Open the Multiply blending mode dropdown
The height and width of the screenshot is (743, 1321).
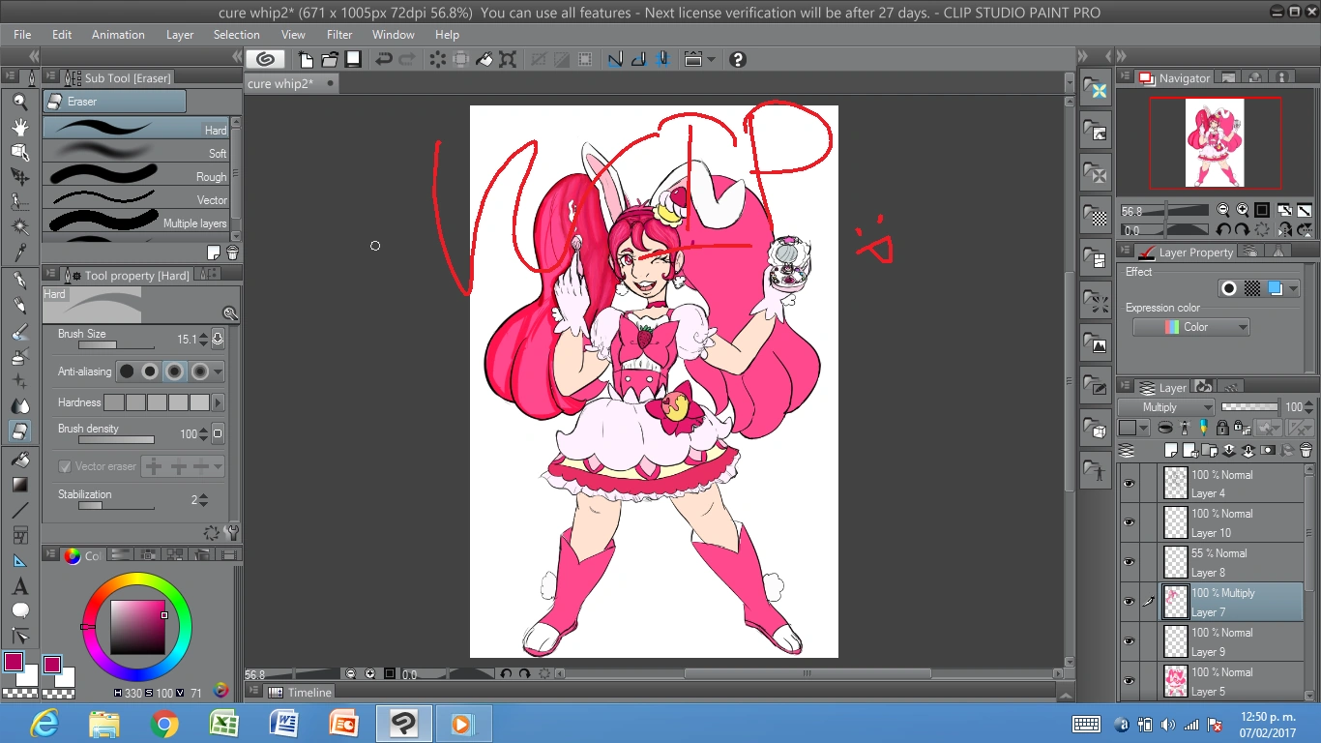coord(1165,407)
